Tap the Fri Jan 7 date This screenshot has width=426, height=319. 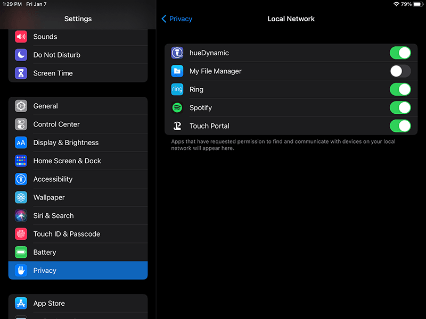click(36, 4)
